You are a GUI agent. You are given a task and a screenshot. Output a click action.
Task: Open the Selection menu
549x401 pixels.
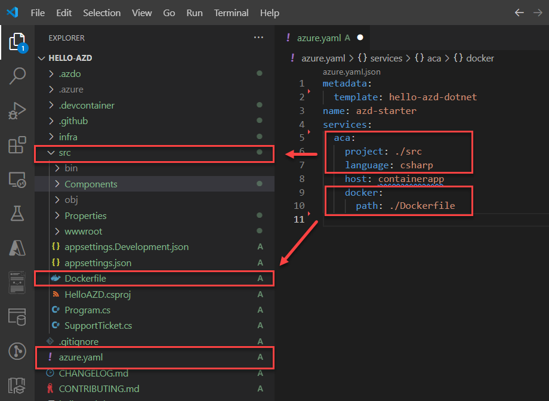(101, 13)
